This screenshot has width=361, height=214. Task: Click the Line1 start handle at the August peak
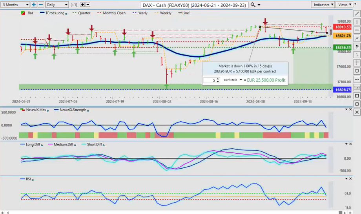coord(260,27)
